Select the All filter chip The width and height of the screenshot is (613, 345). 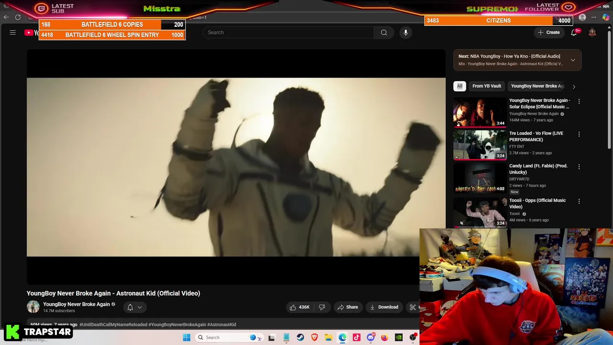(x=459, y=86)
